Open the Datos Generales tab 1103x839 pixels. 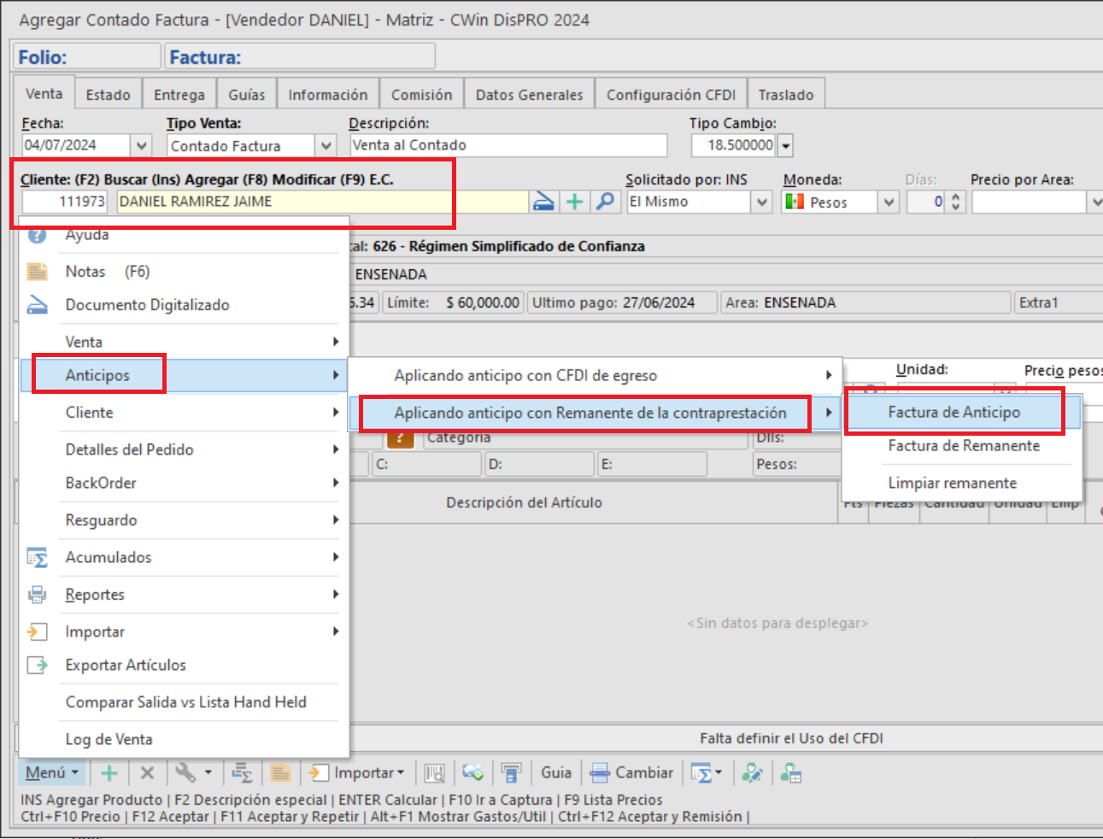[x=529, y=95]
